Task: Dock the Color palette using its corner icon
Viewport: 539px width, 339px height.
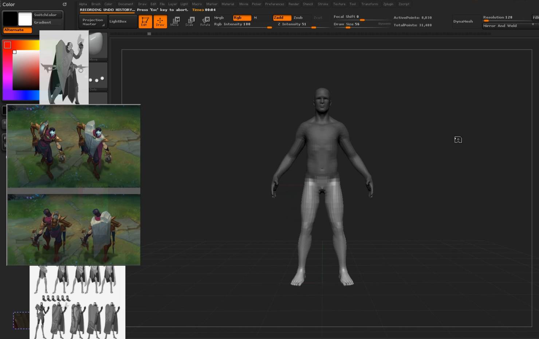Action: pyautogui.click(x=64, y=4)
